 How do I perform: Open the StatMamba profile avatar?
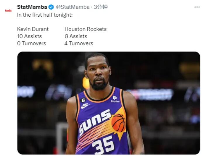[x=8, y=11]
